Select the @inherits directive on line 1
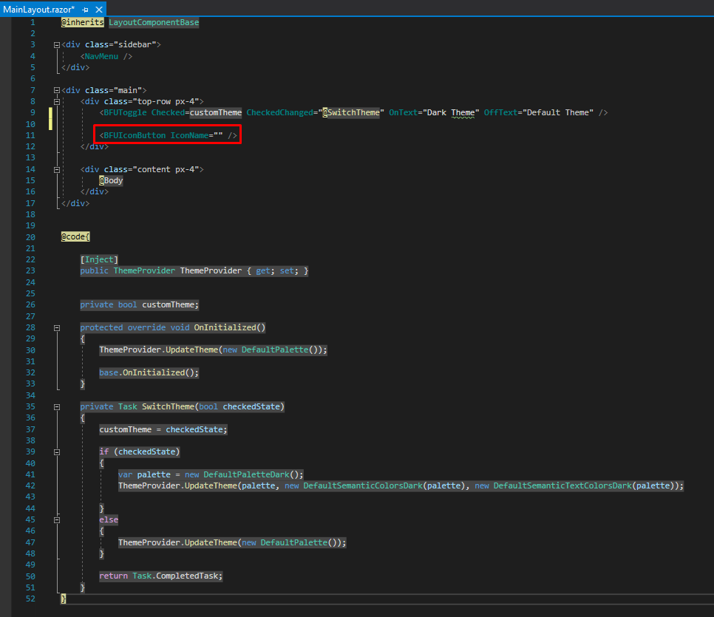714x617 pixels. [82, 21]
